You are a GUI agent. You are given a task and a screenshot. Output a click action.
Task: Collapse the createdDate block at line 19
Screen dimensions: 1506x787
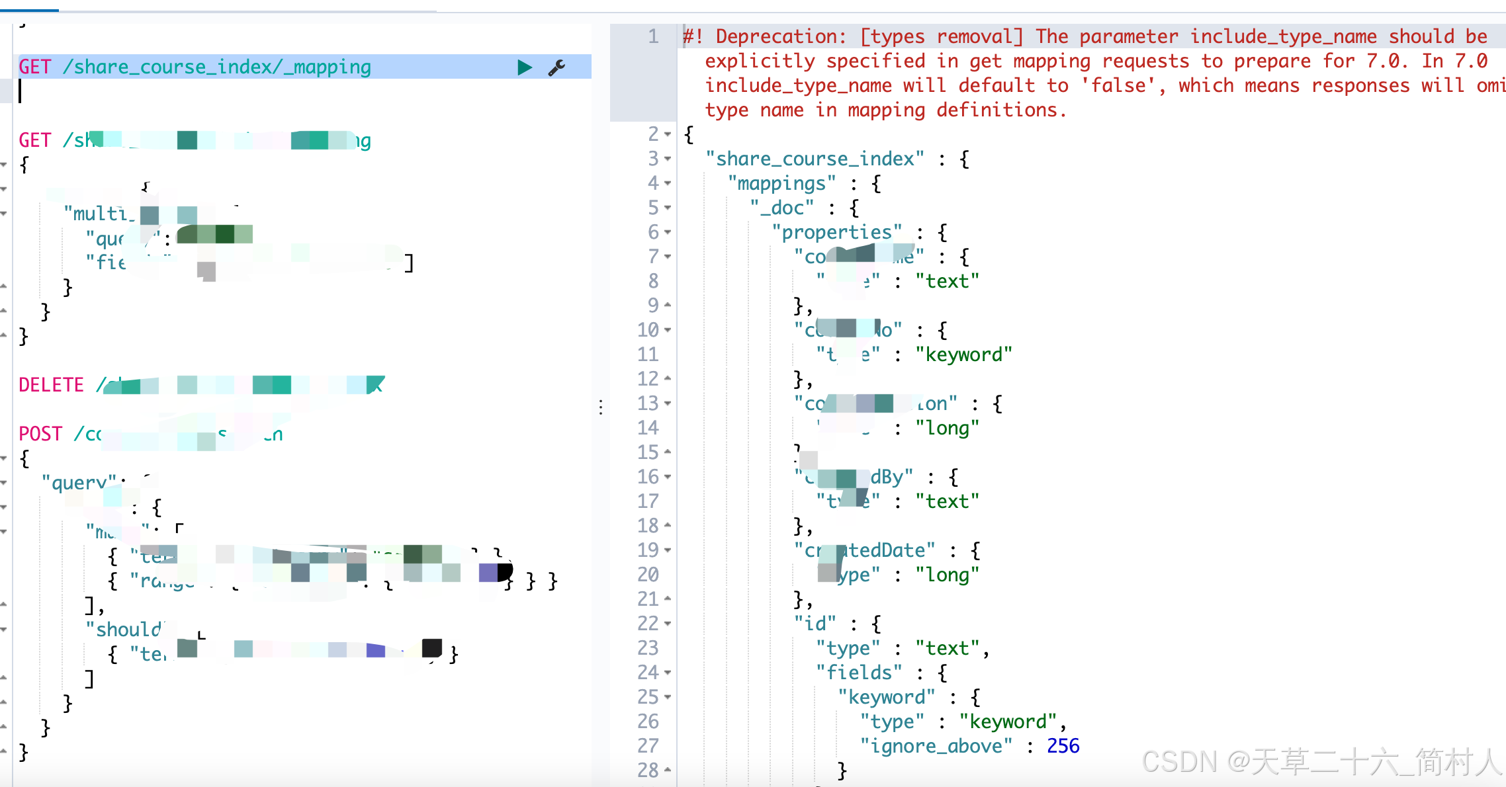point(668,550)
